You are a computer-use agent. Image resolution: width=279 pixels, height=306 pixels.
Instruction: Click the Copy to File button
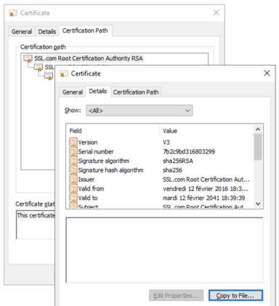coord(235,296)
